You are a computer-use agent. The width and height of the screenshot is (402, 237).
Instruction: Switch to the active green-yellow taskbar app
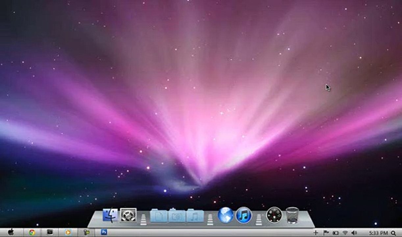[x=87, y=232]
